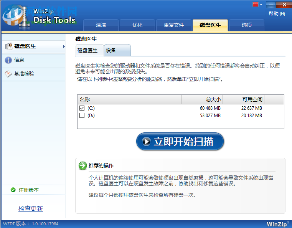Open the 重复文件 tab
Screen dimensions: 292x228
coord(174,25)
